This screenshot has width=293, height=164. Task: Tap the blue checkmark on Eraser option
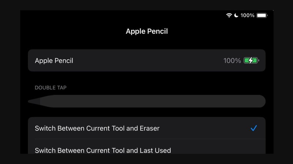[254, 128]
